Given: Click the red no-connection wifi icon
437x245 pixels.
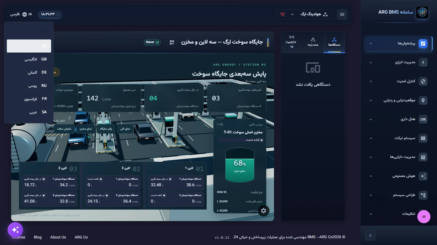Looking at the screenshot, I should 283,14.
